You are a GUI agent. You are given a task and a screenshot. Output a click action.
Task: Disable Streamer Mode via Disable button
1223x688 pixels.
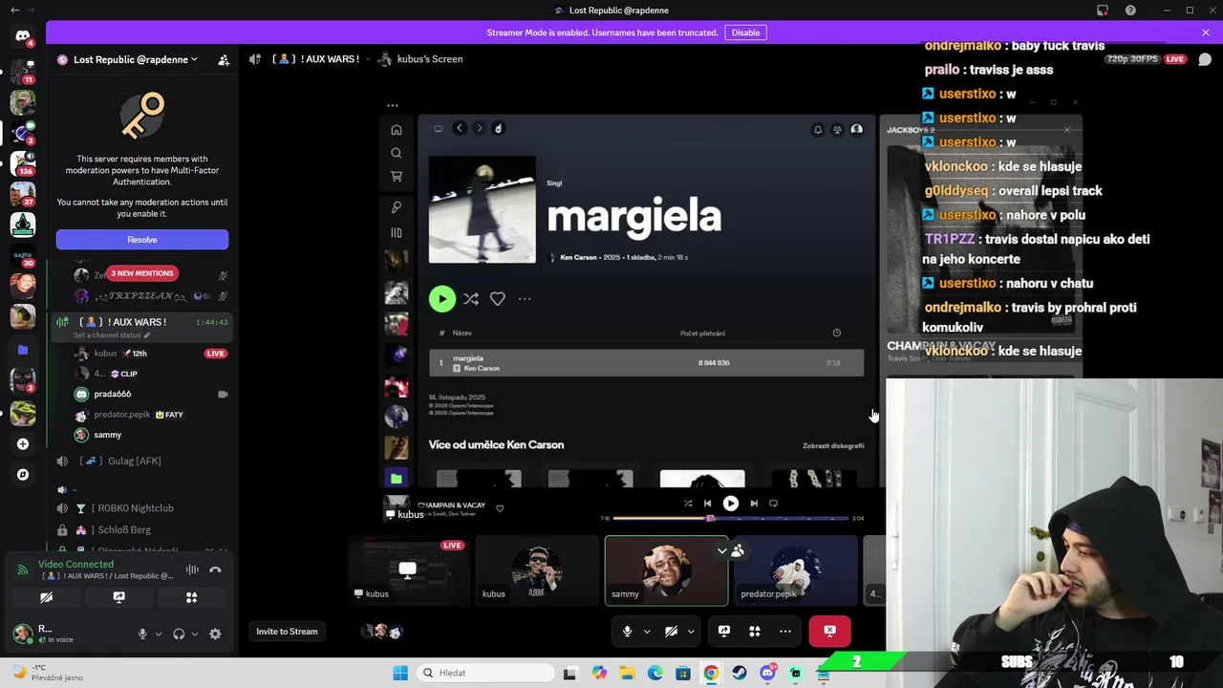[745, 32]
